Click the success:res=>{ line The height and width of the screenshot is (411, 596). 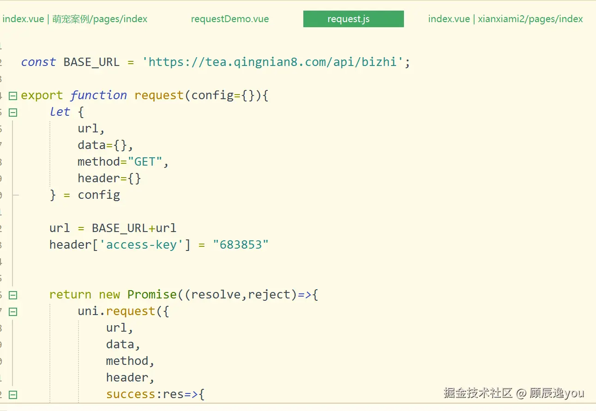(x=156, y=394)
